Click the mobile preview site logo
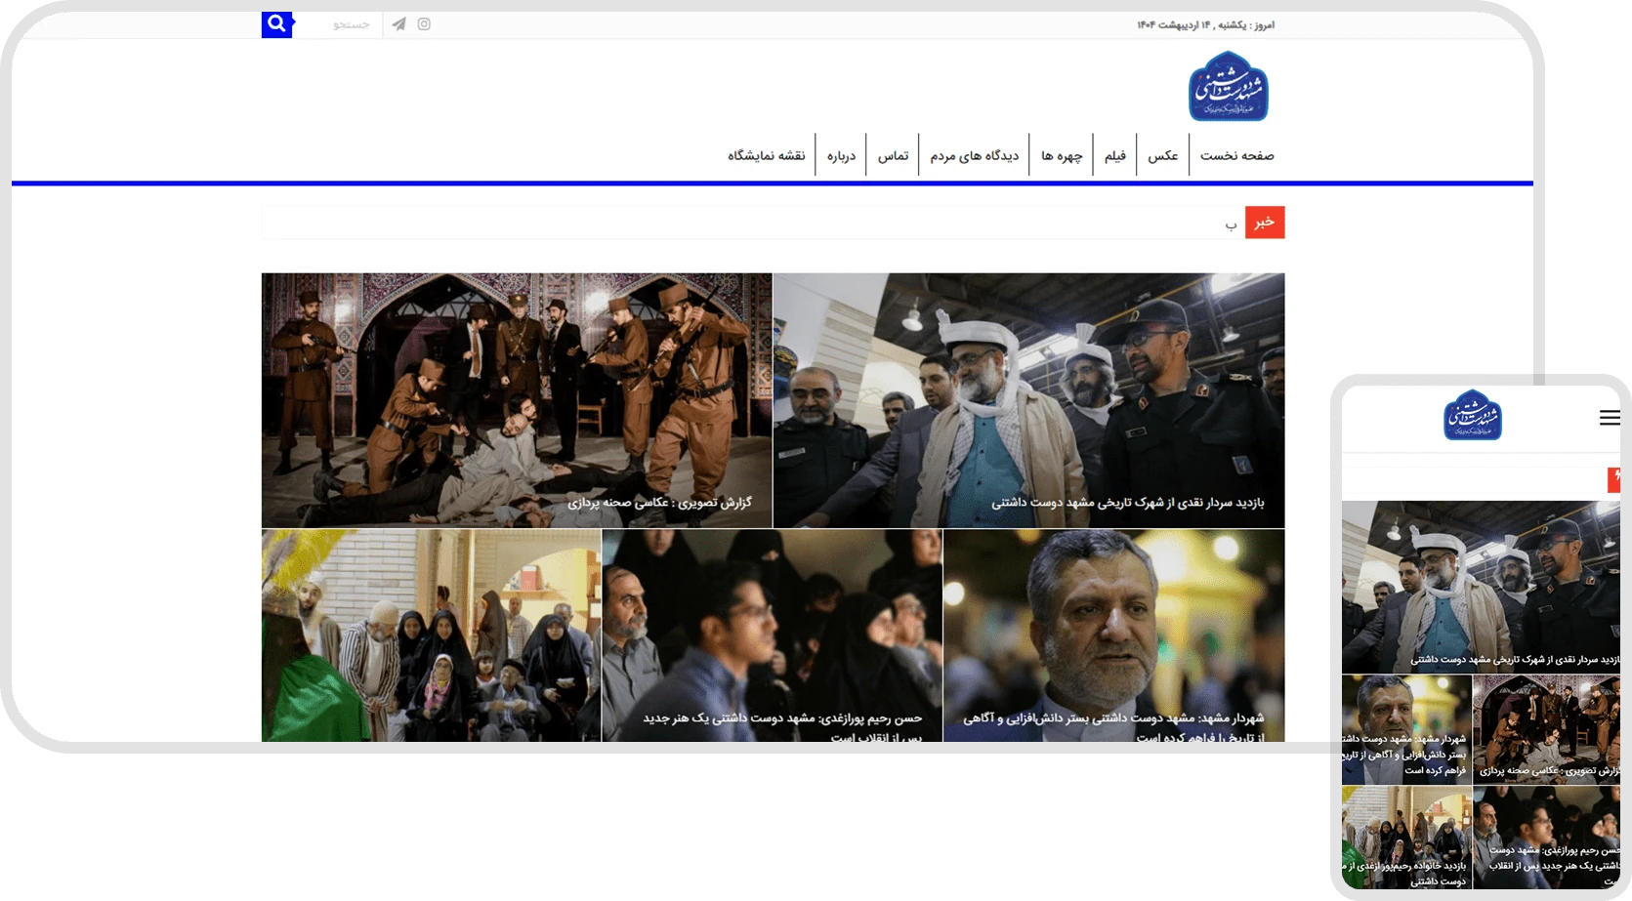The height and width of the screenshot is (901, 1632). pos(1473,415)
